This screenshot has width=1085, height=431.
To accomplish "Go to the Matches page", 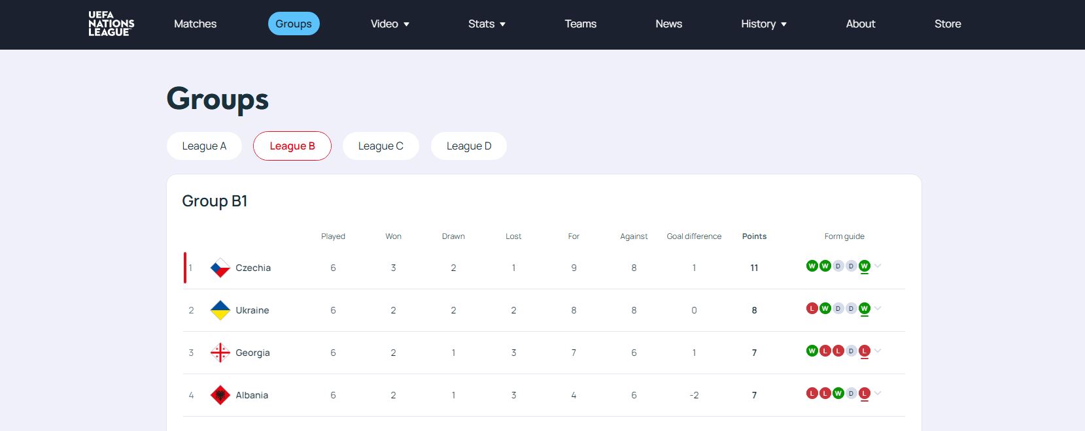I will coord(195,24).
